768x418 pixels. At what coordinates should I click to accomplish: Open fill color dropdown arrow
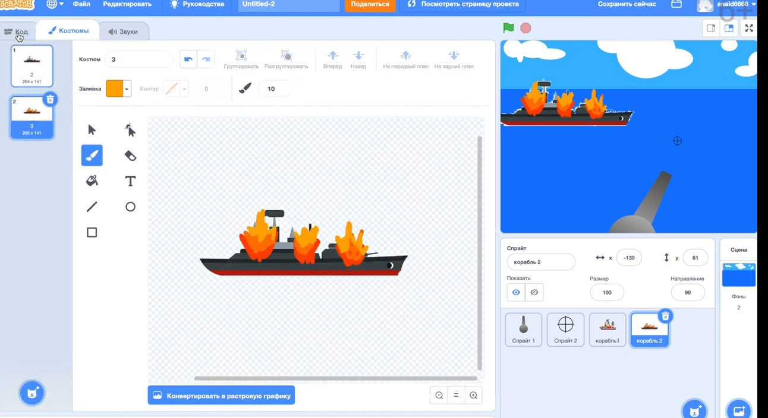[x=127, y=88]
